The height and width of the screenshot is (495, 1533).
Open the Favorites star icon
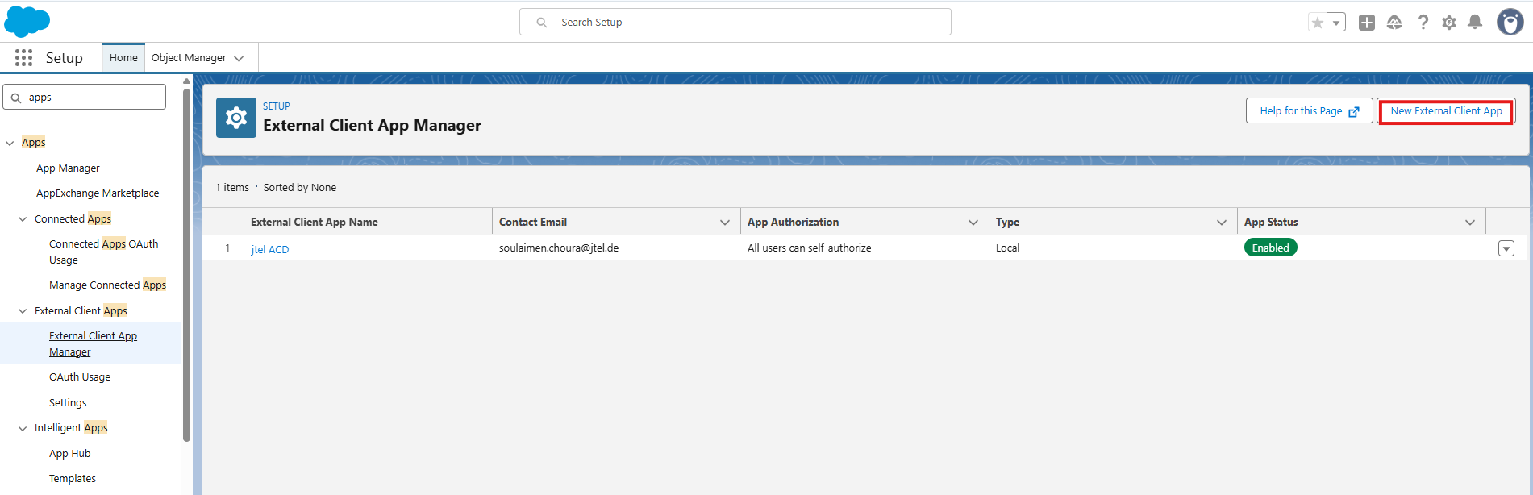pyautogui.click(x=1317, y=23)
